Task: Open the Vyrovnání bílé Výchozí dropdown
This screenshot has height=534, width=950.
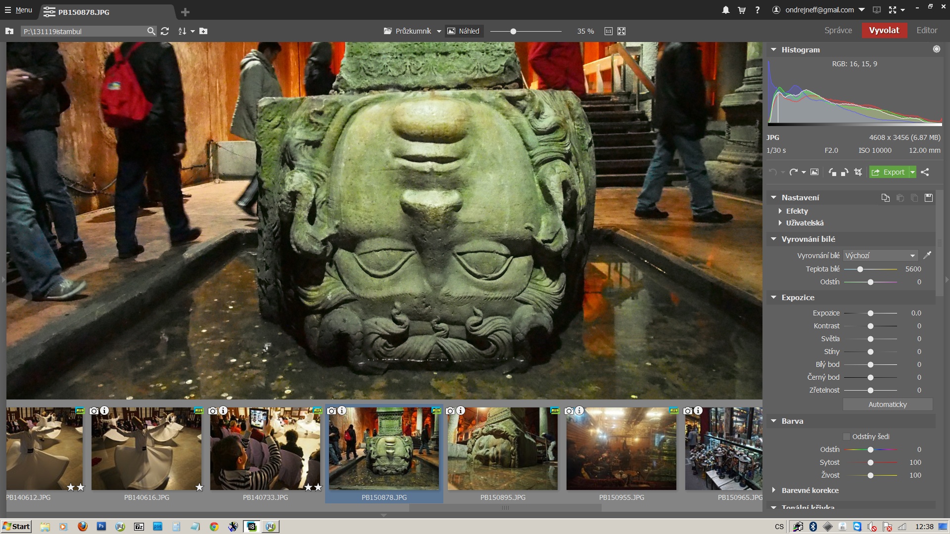Action: 880,256
